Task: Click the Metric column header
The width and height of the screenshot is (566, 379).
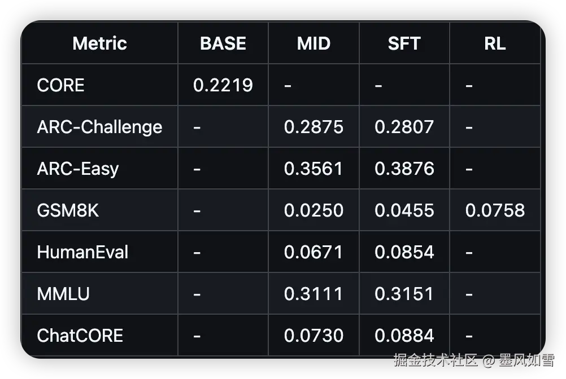Action: [x=100, y=43]
